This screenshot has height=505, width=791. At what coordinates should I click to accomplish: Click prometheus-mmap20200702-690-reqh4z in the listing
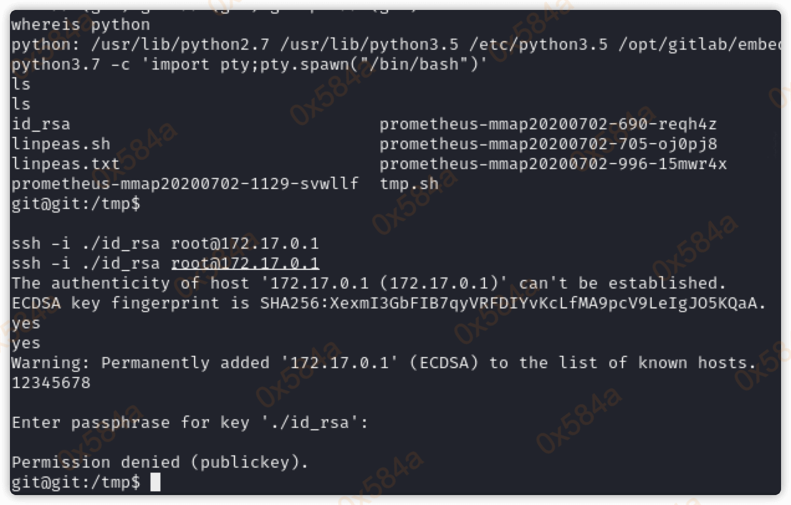pos(548,124)
